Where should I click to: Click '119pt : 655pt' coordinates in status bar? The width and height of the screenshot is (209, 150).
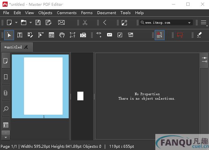[x=122, y=146]
